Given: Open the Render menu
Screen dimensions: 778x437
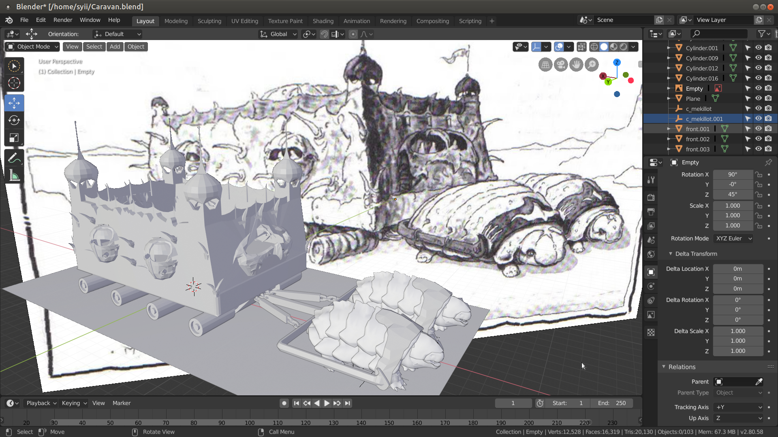Looking at the screenshot, I should coord(63,20).
